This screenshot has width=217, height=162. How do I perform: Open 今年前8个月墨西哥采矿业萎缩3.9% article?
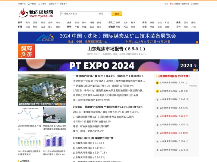(x=92, y=121)
